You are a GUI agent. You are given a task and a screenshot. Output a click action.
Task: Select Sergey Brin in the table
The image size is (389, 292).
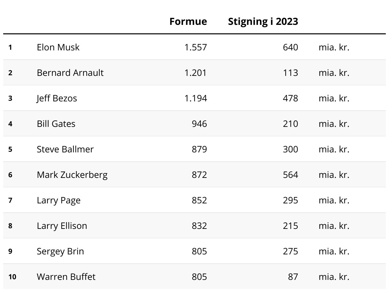click(60, 251)
